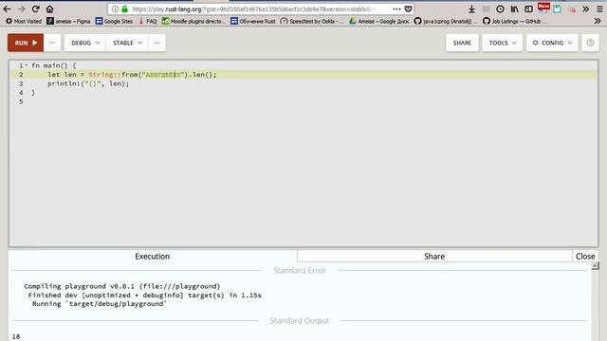Open Job Listings — GitHub bookmark
The width and height of the screenshot is (607, 341).
[x=514, y=21]
